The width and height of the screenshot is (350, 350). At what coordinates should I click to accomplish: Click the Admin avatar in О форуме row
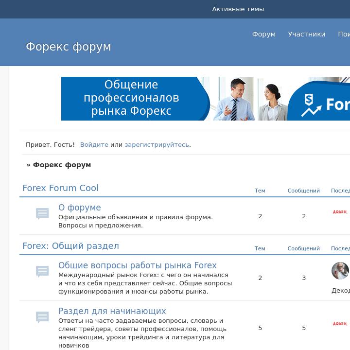click(340, 211)
